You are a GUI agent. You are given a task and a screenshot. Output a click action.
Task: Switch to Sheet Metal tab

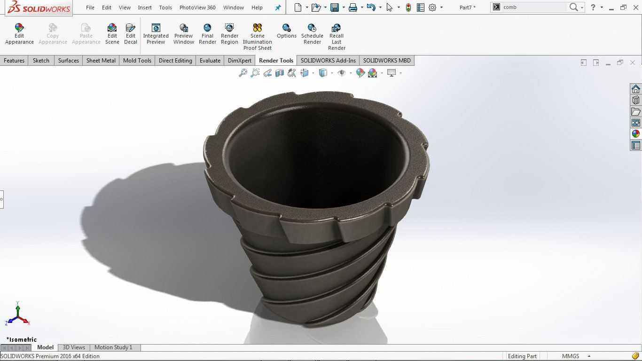[101, 61]
